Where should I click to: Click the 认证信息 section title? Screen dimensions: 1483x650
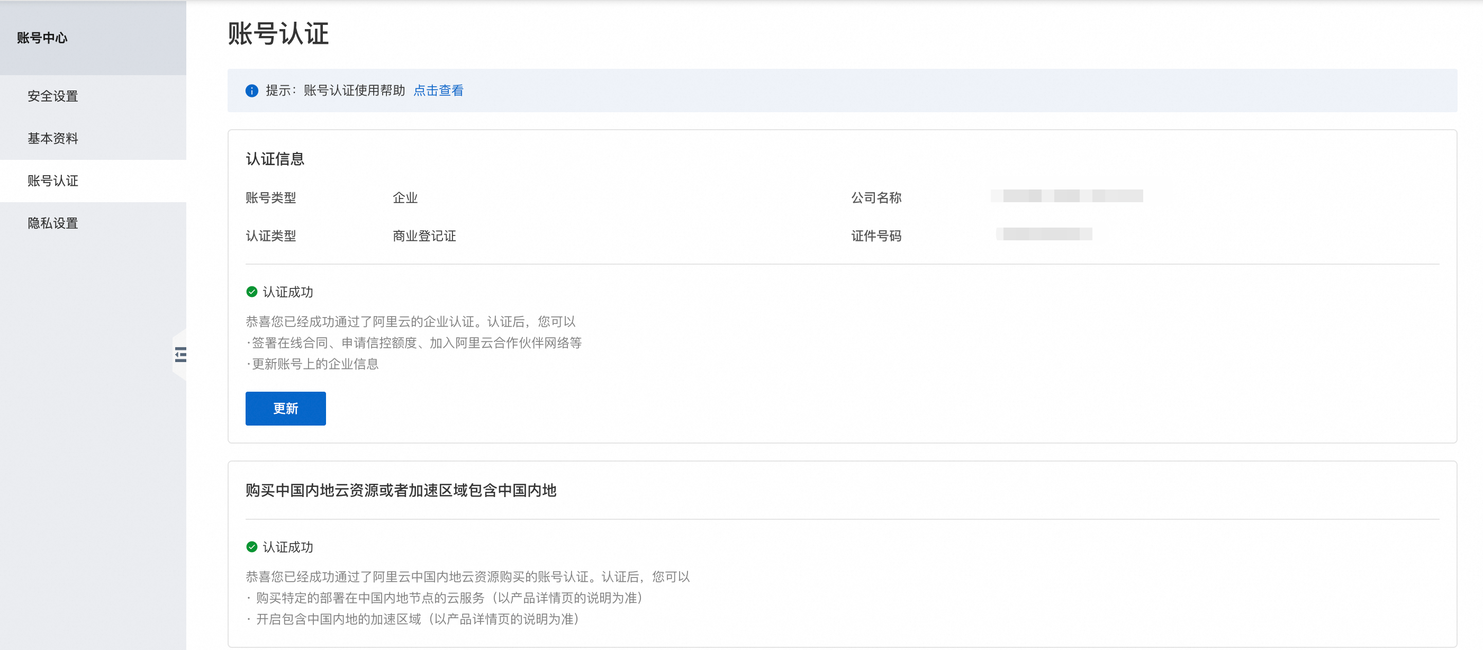(275, 159)
